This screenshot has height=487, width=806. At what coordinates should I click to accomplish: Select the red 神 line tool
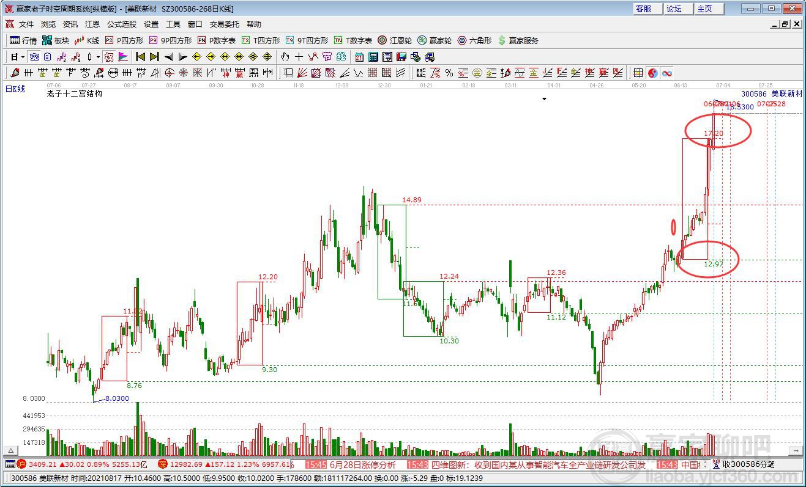click(x=225, y=73)
